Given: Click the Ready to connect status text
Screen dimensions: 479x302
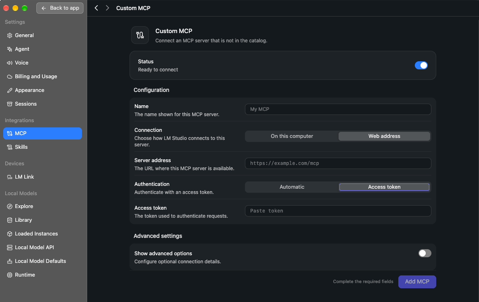Looking at the screenshot, I should pos(158,70).
